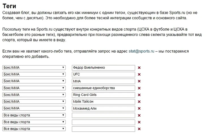Open sport dropdown beside Майк Тайсон

click(x=34, y=102)
